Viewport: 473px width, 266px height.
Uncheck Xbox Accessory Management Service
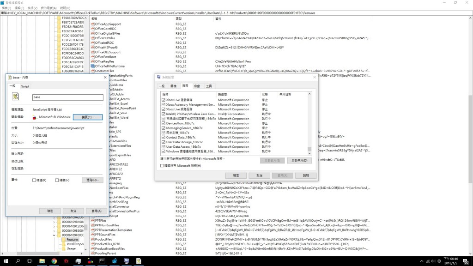[164, 105]
